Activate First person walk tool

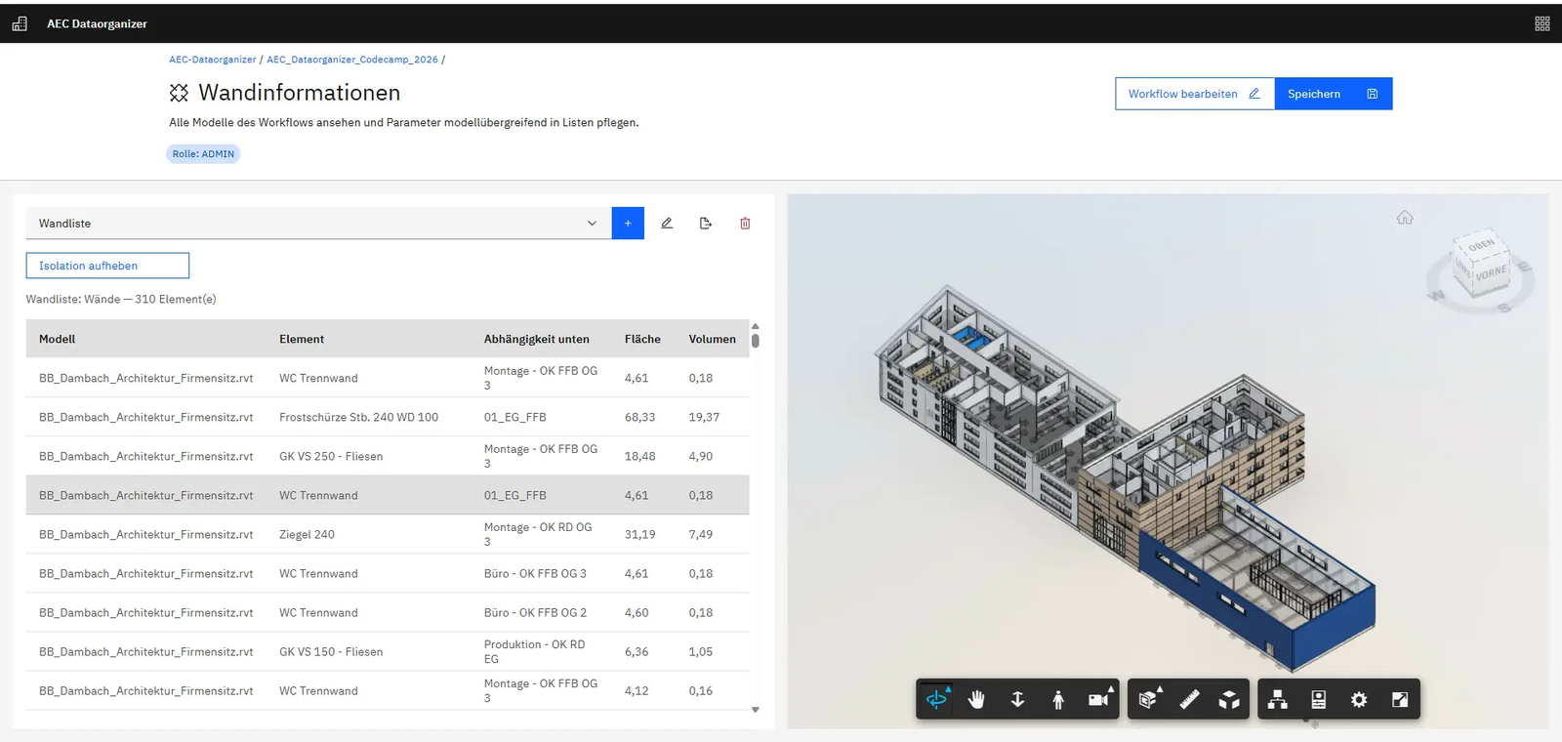click(x=1058, y=699)
